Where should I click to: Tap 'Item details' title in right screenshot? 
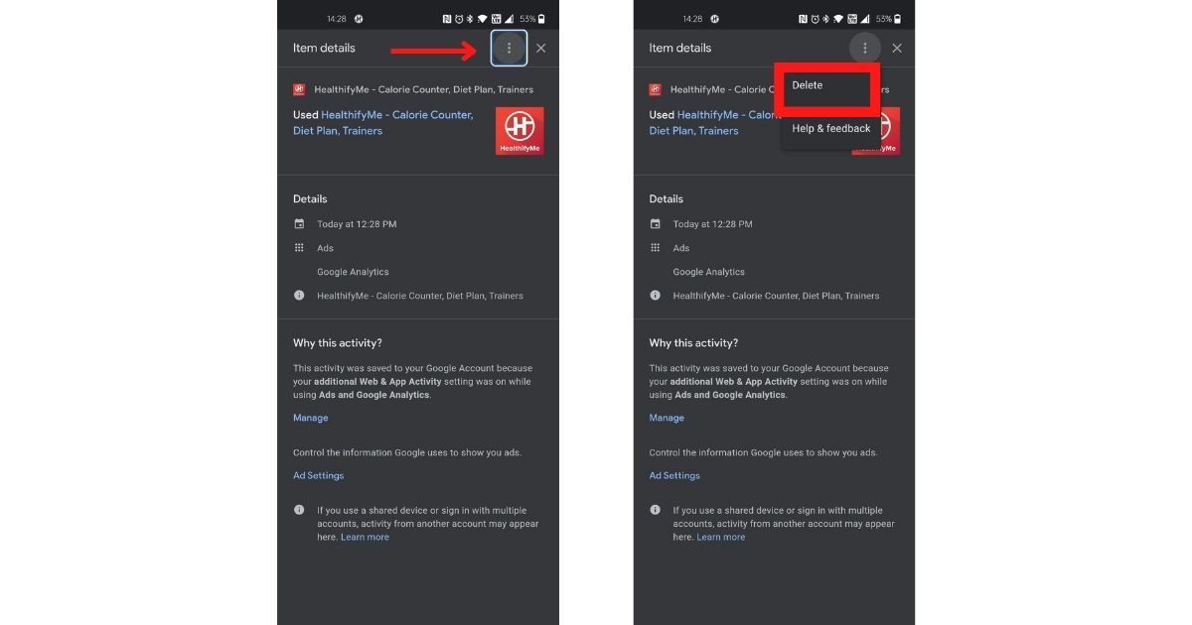[680, 48]
